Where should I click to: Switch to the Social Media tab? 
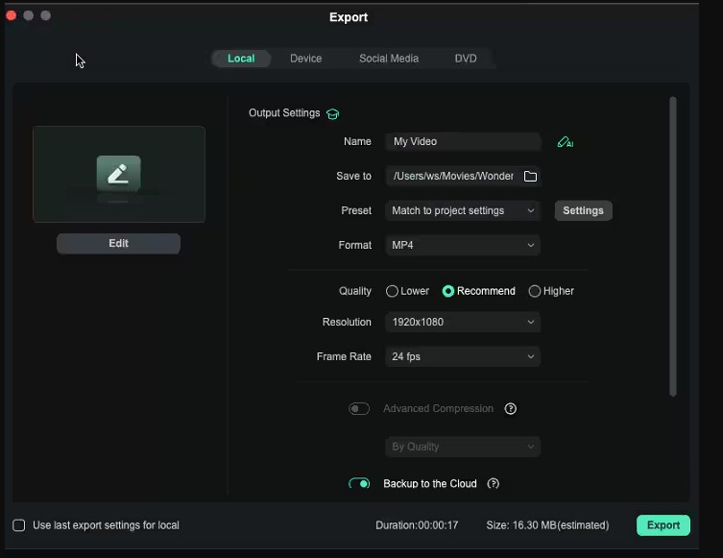389,59
